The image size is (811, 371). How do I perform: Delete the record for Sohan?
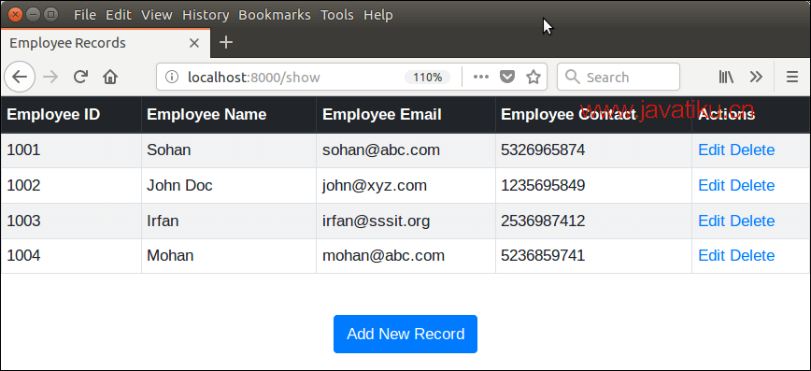coord(752,150)
